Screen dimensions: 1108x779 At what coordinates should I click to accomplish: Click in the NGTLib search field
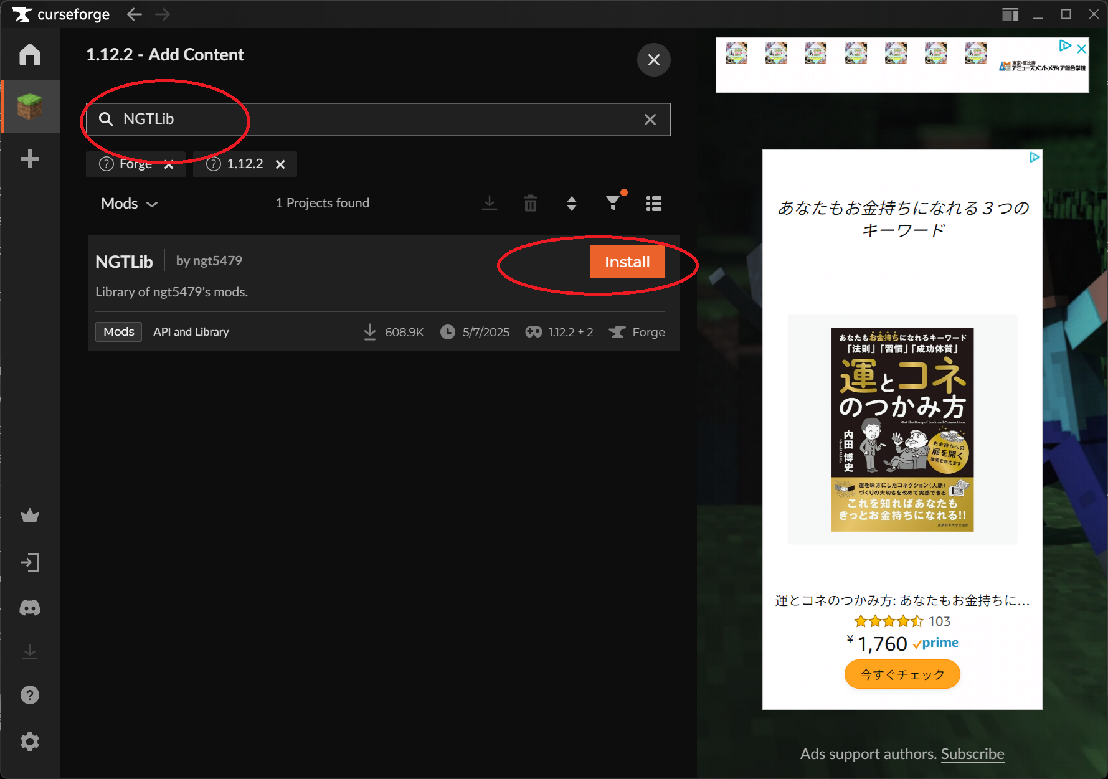click(x=378, y=120)
